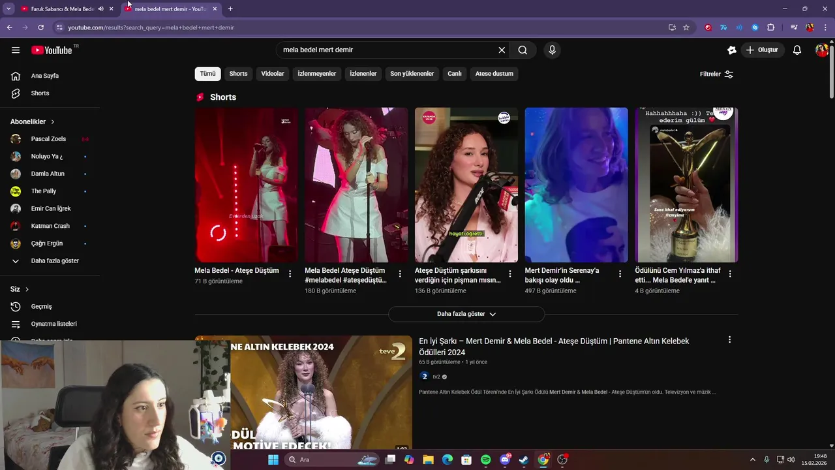
Task: Select the Shorts filter chip
Action: click(x=238, y=74)
